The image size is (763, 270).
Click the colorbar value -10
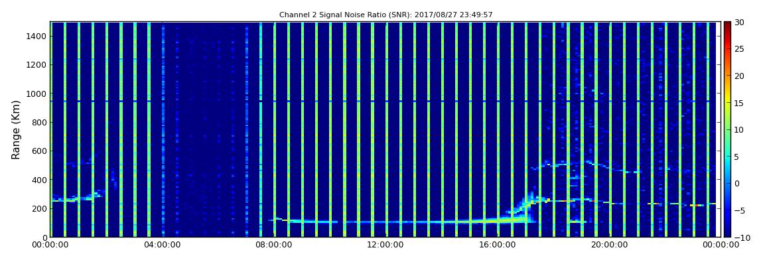(741, 237)
